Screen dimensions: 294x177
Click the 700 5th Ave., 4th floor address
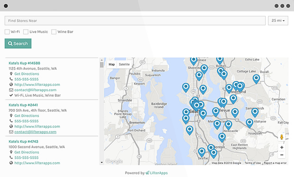37,110
